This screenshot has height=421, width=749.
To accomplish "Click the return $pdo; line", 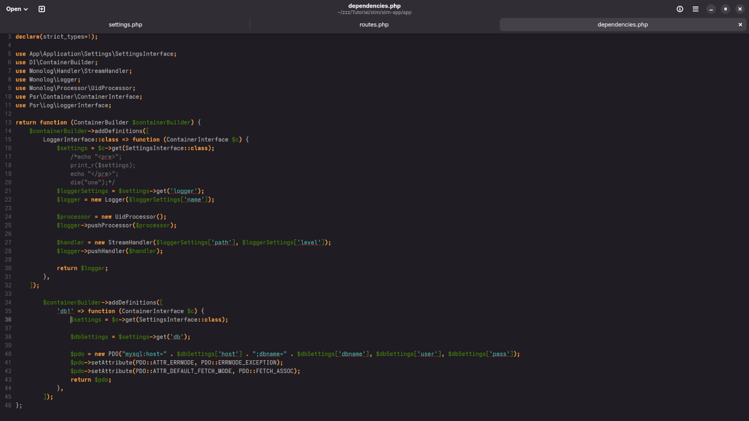I will coord(91,379).
